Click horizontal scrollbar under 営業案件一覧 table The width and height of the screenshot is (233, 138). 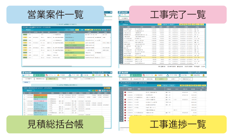point(67,66)
